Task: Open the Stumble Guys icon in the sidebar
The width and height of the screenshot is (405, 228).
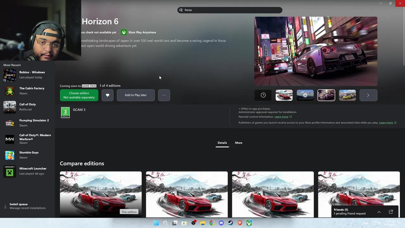Action: point(9,155)
